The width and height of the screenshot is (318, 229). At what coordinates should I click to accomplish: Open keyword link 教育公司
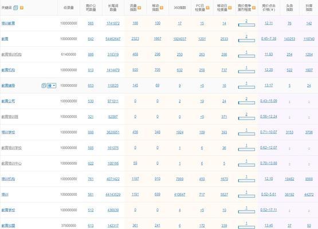(8, 101)
